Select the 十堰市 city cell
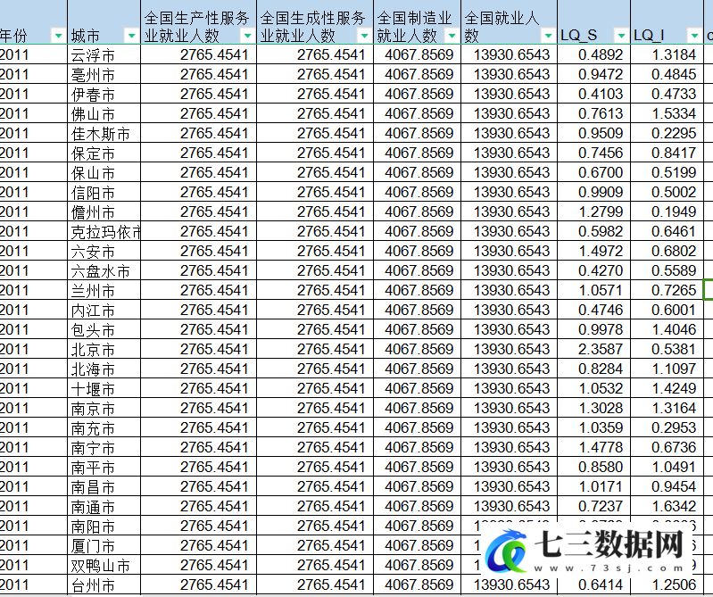 (104, 388)
